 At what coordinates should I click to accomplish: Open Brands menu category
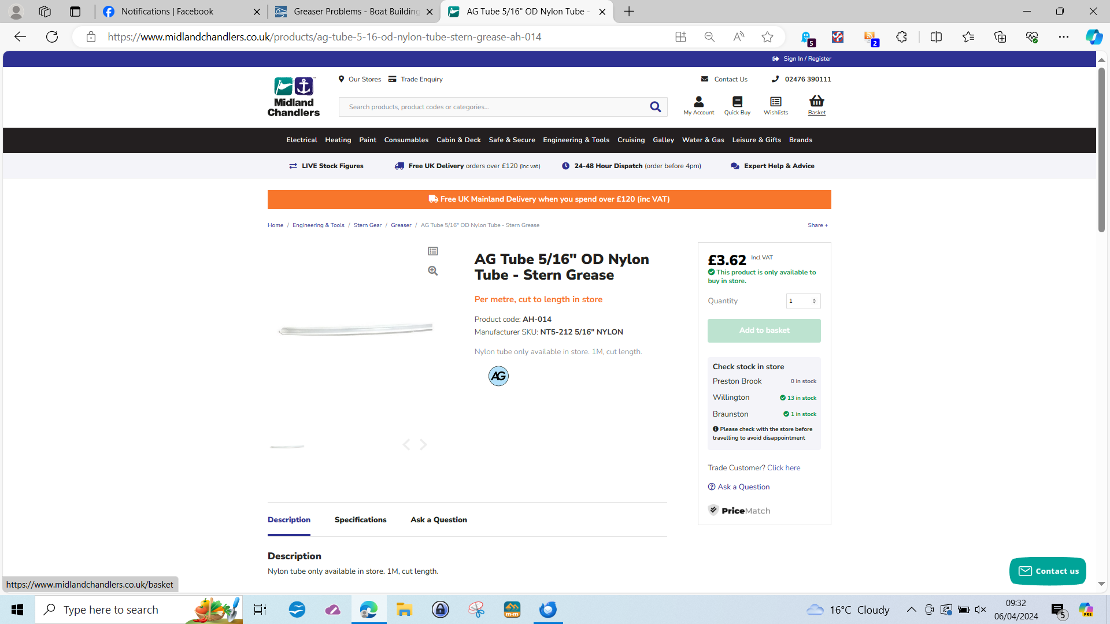pos(801,140)
